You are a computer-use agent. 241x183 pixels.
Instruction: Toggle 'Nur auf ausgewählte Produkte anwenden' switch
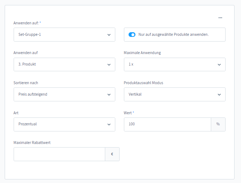[132, 35]
